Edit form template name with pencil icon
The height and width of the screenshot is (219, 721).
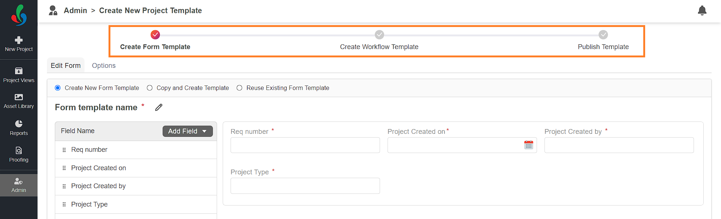click(x=159, y=108)
